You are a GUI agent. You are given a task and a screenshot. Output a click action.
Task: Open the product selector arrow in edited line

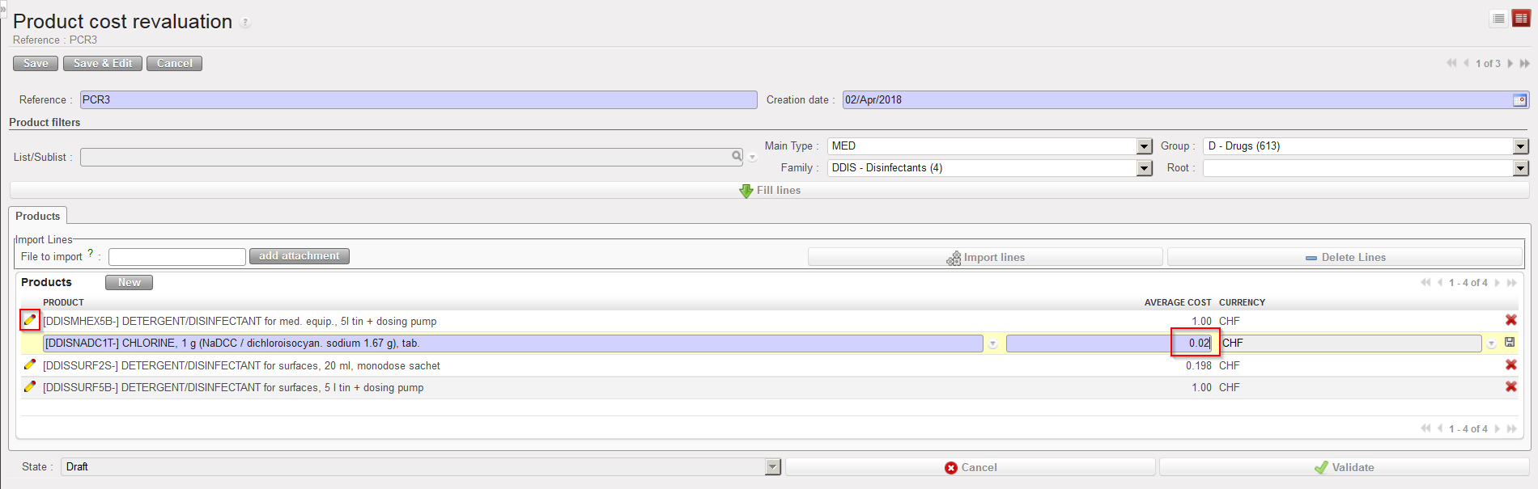pos(992,344)
